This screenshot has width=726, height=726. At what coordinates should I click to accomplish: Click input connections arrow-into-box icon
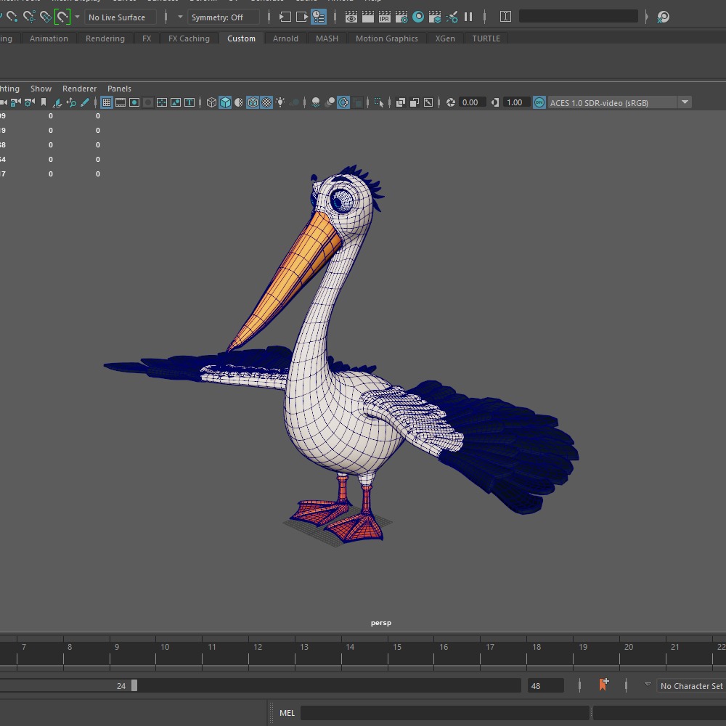click(x=285, y=17)
